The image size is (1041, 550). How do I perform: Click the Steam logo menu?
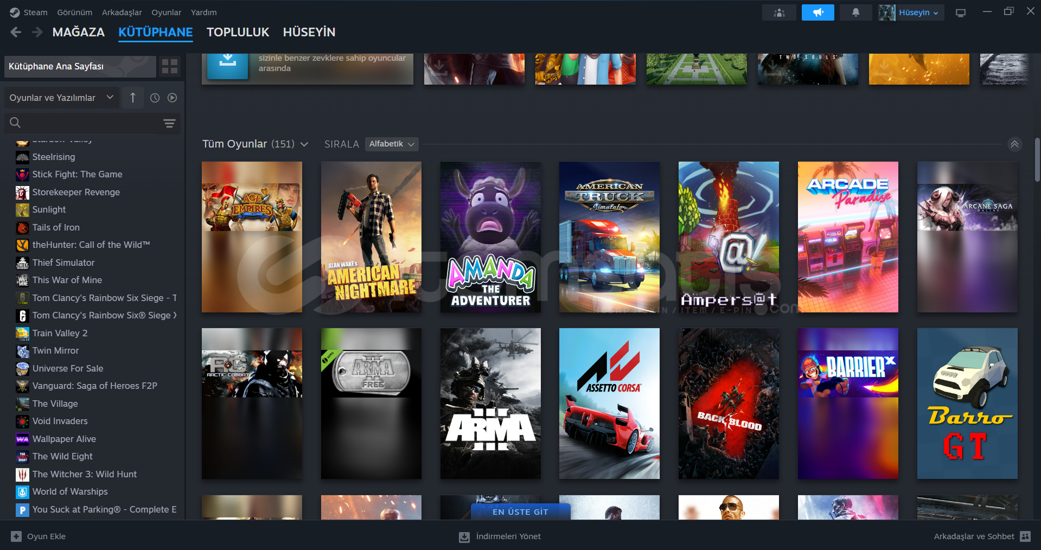(29, 12)
